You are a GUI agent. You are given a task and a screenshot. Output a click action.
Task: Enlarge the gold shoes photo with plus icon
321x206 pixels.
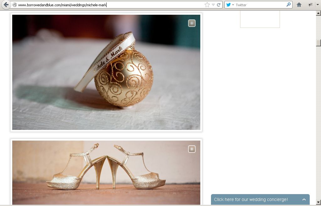point(192,149)
